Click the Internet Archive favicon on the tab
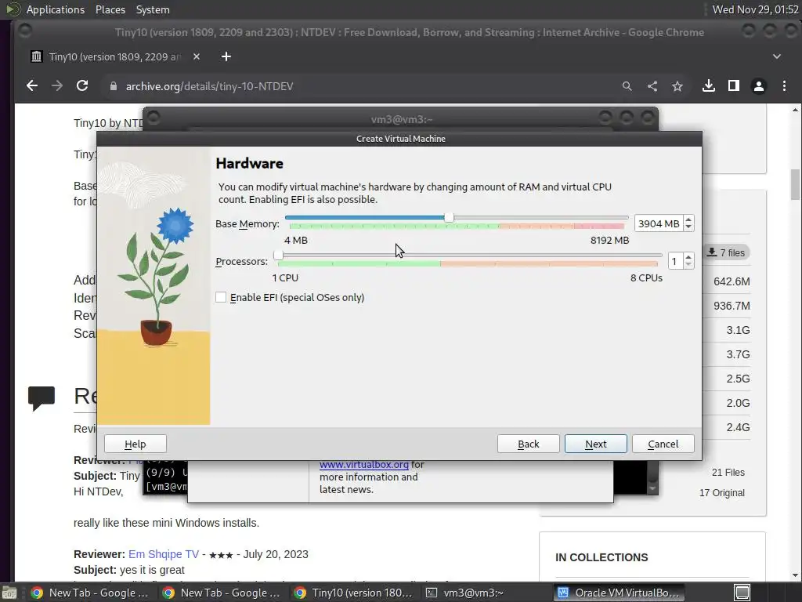802x602 pixels. click(36, 56)
